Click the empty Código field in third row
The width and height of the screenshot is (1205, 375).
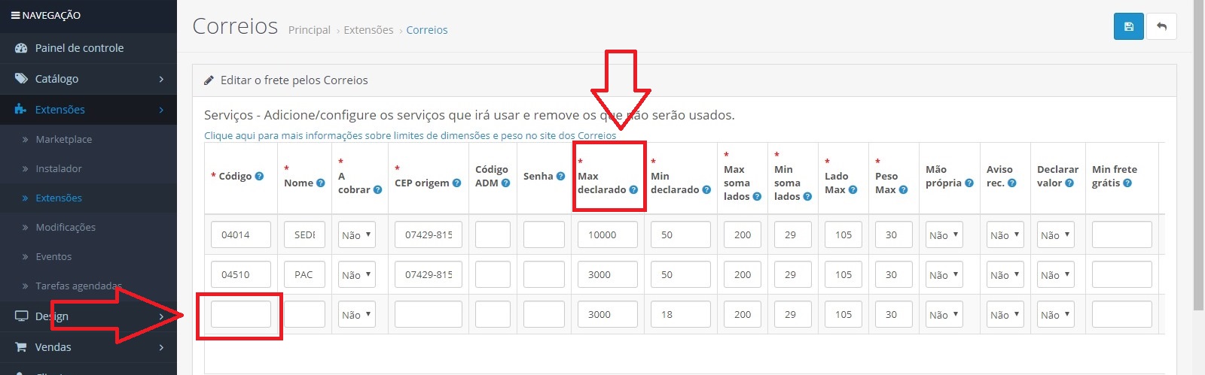tap(241, 314)
